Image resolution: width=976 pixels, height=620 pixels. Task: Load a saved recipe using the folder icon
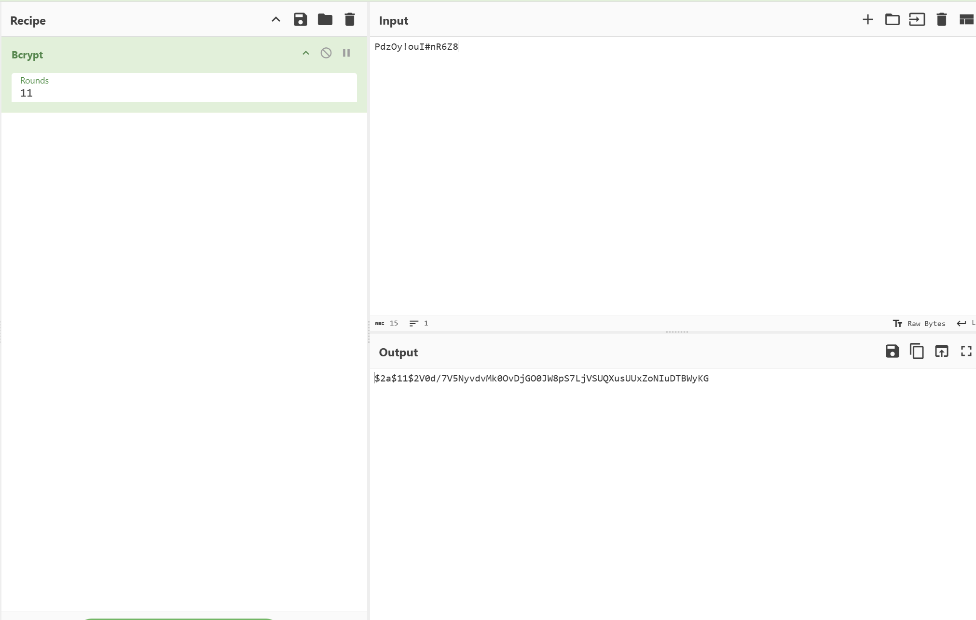[x=325, y=20]
